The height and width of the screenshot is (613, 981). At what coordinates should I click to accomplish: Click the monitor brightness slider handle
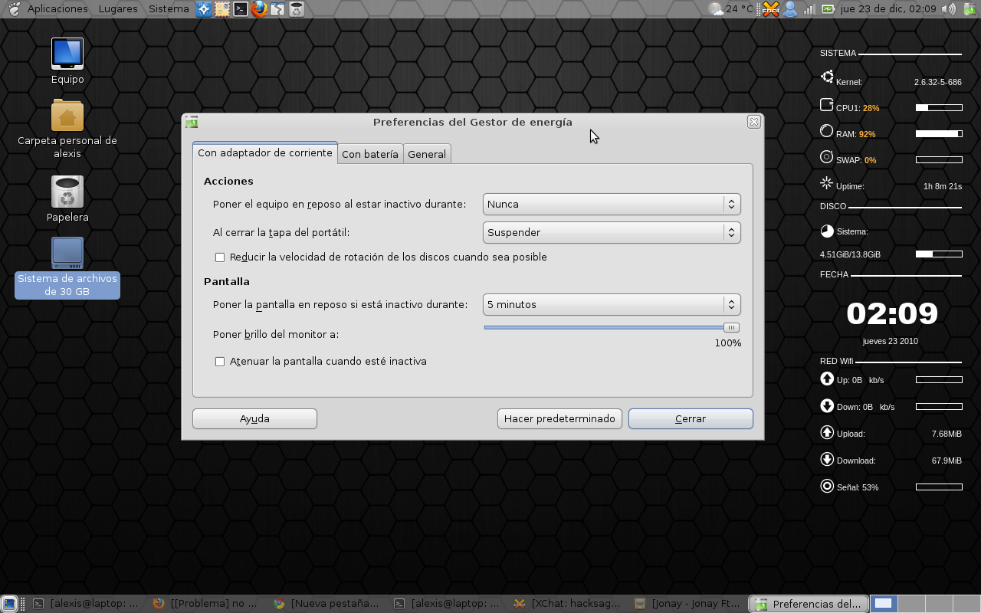pyautogui.click(x=731, y=327)
